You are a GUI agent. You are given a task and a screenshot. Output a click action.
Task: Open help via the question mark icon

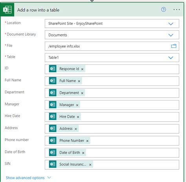(x=163, y=9)
